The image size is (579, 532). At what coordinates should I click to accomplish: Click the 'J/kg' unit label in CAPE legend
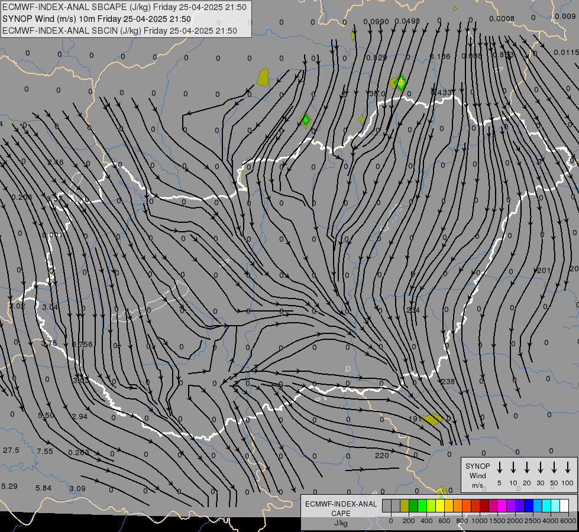click(x=341, y=523)
